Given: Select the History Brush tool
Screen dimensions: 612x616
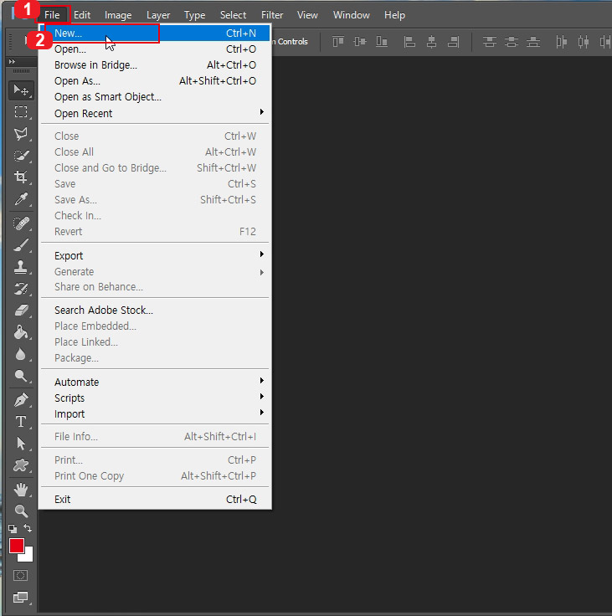Looking at the screenshot, I should (x=21, y=289).
